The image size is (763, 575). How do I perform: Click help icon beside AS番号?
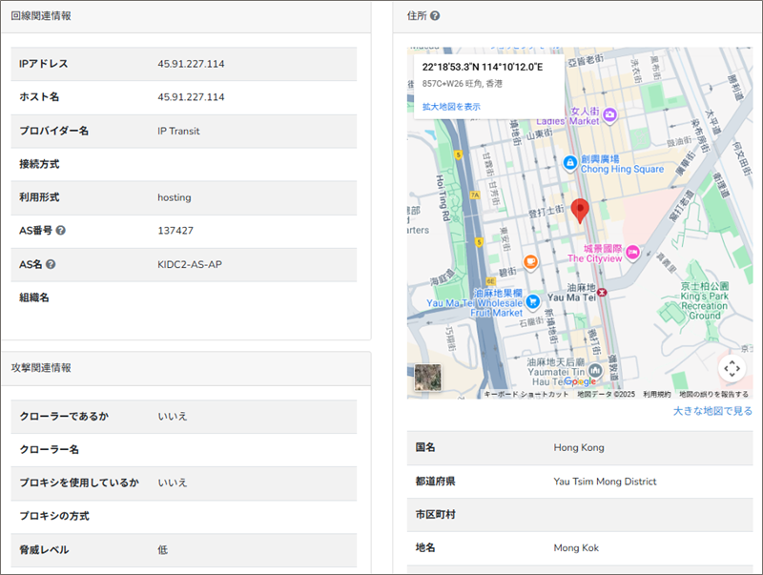click(61, 231)
